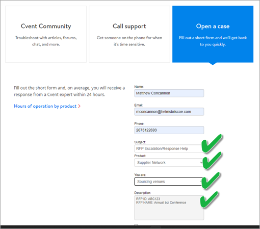Click the 'Phone:' field label
The height and width of the screenshot is (229, 260).
pos(139,123)
